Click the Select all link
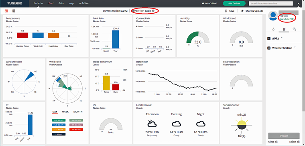Image resolution: width=305 pixels, height=146 pixels. (295, 142)
